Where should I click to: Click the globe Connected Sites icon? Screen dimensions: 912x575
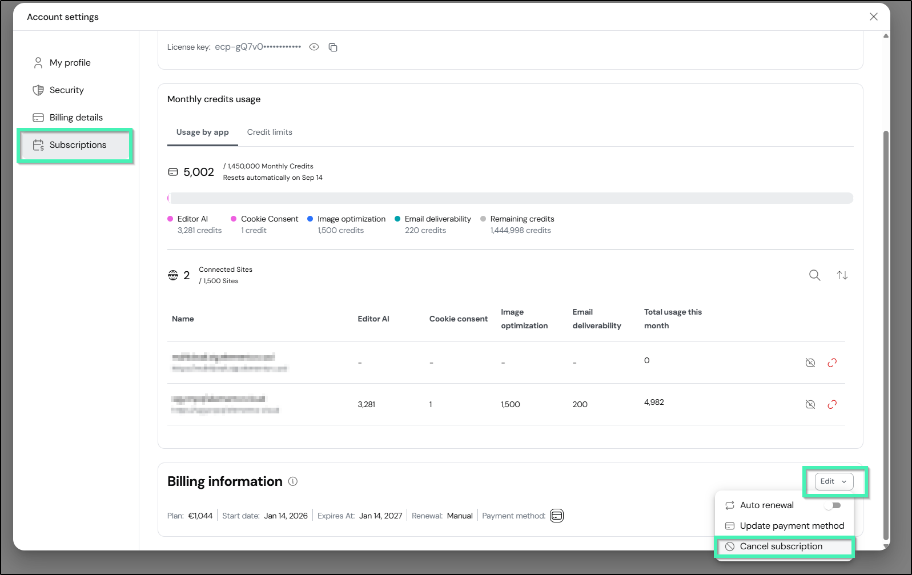point(173,275)
